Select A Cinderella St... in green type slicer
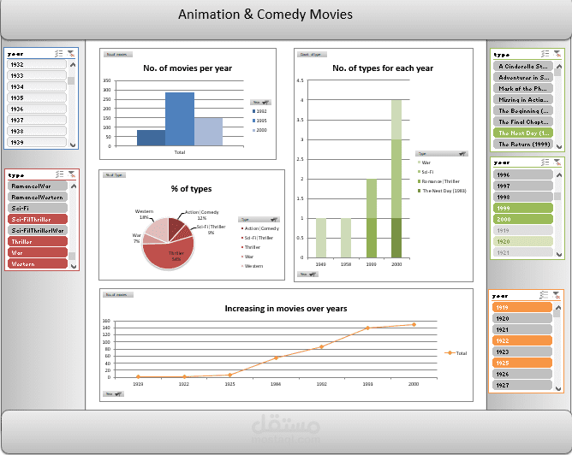Screen dimensions: 572x455 (x=523, y=67)
